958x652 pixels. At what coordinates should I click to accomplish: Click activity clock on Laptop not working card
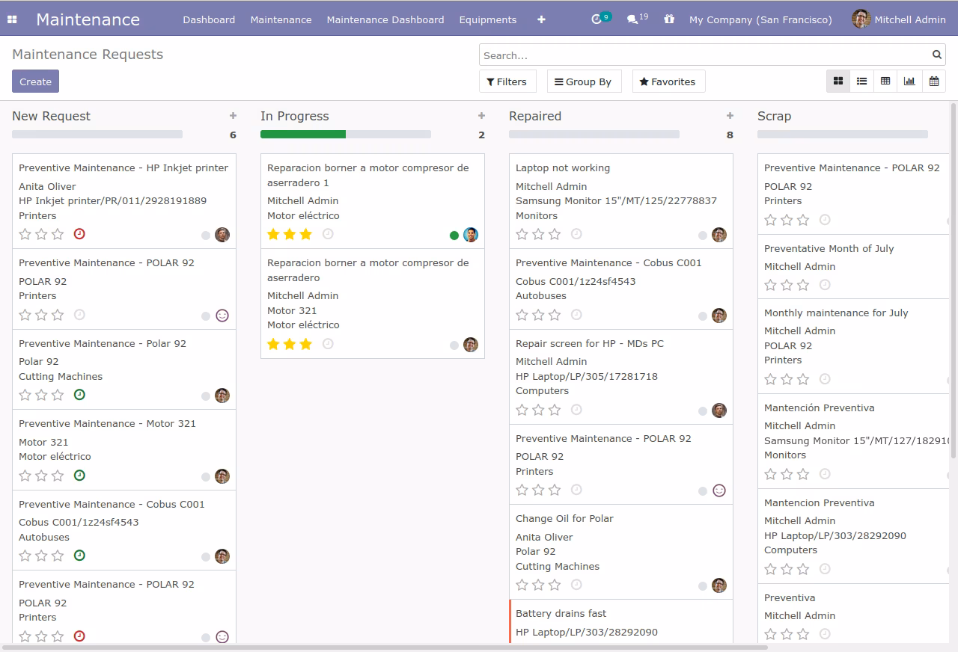point(576,234)
